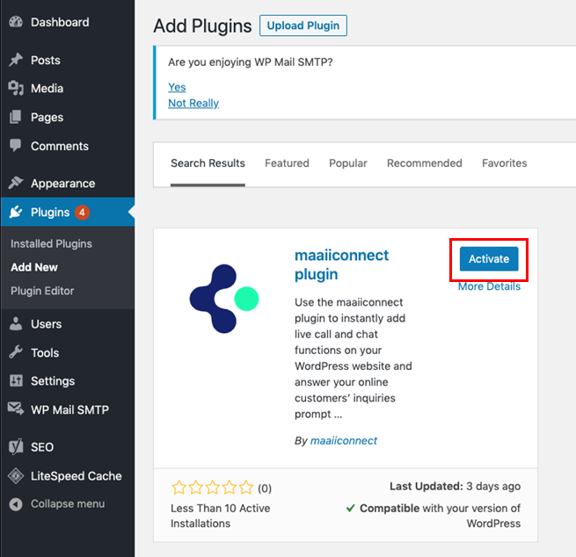Open the Posts menu

click(67, 60)
